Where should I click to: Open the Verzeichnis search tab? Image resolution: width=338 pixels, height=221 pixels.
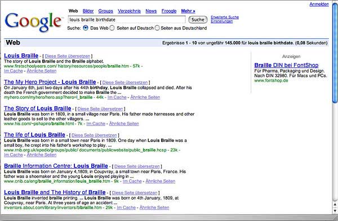pyautogui.click(x=129, y=11)
